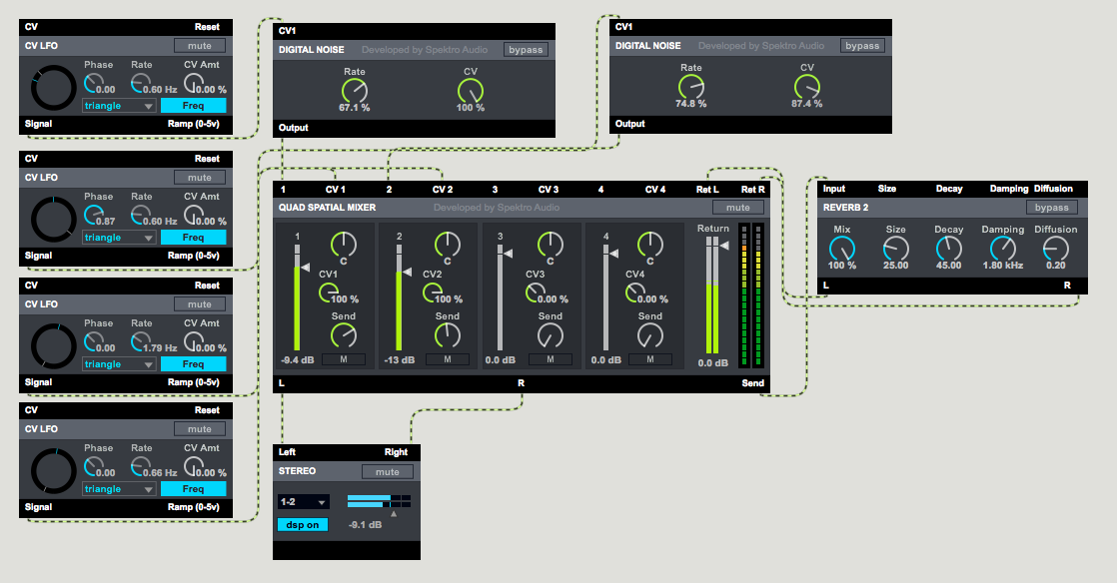
Task: Click Reverb 2 Decay knob
Action: pos(948,249)
